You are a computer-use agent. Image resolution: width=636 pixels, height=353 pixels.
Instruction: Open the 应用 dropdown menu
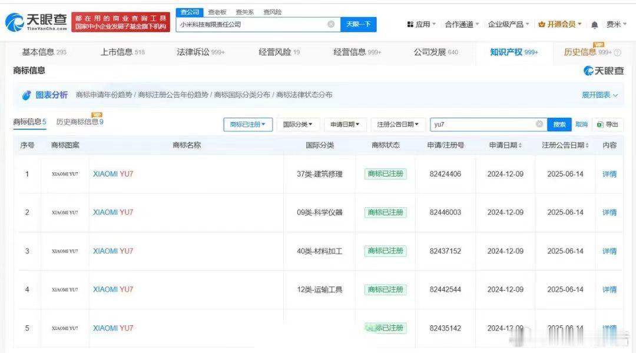point(422,24)
